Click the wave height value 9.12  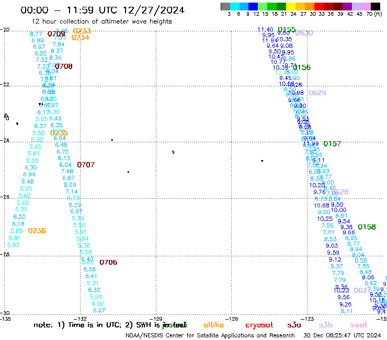click(x=335, y=259)
